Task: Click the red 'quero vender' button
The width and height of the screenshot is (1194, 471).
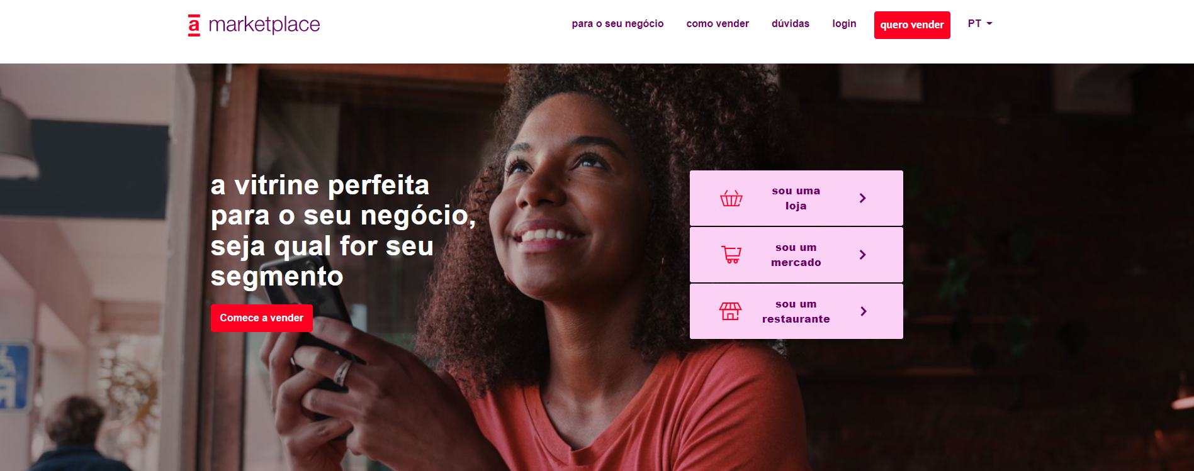Action: point(912,25)
